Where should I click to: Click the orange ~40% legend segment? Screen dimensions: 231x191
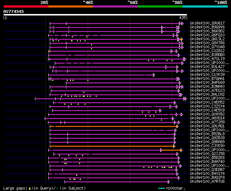pos(71,6)
